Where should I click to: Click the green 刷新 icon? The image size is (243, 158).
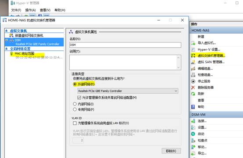pos(193,94)
